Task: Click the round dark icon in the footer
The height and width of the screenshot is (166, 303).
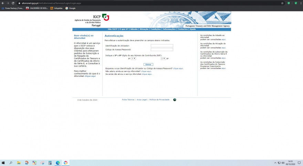Action: click(x=175, y=100)
